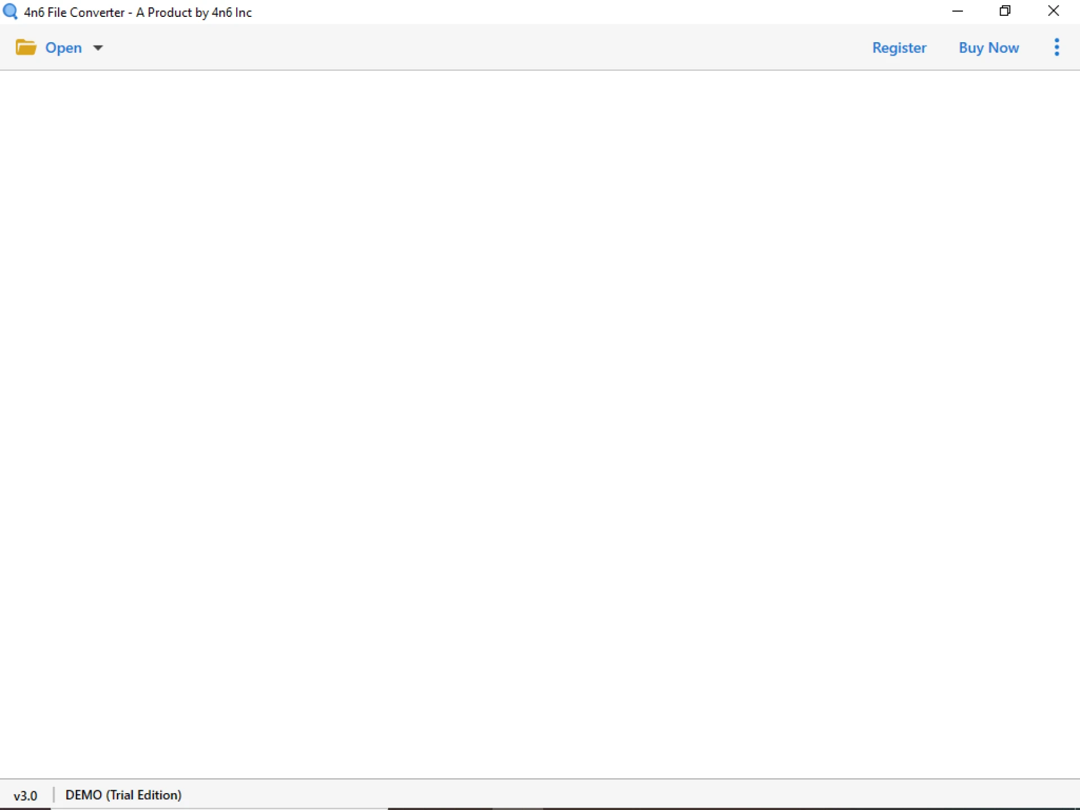
Task: Click the '4n6 File Converter' title text
Action: point(74,12)
